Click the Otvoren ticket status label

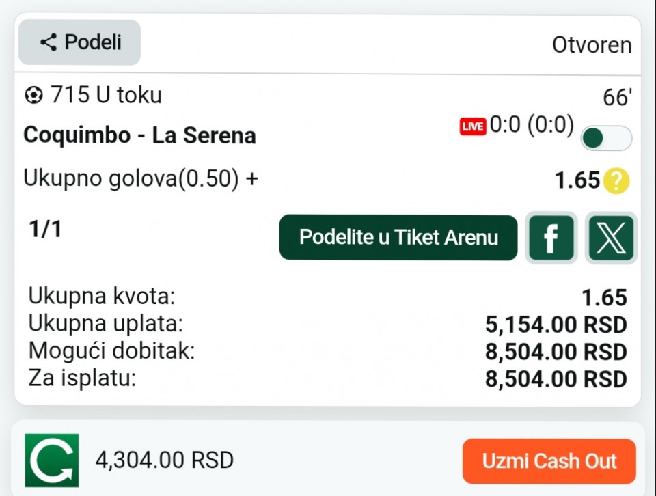click(x=592, y=45)
